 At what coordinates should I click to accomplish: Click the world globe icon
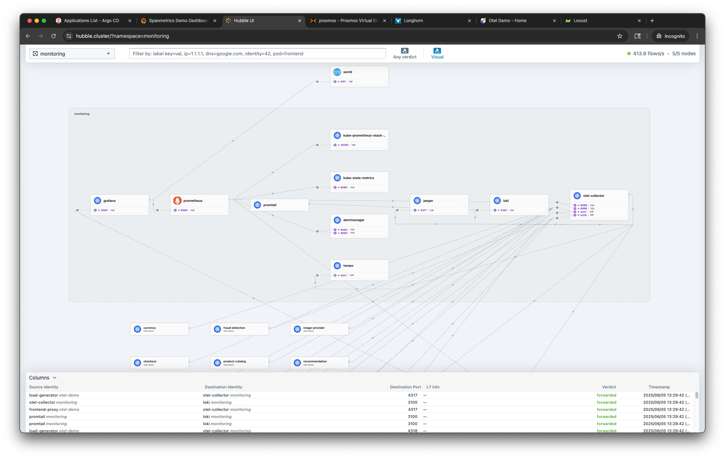click(337, 72)
